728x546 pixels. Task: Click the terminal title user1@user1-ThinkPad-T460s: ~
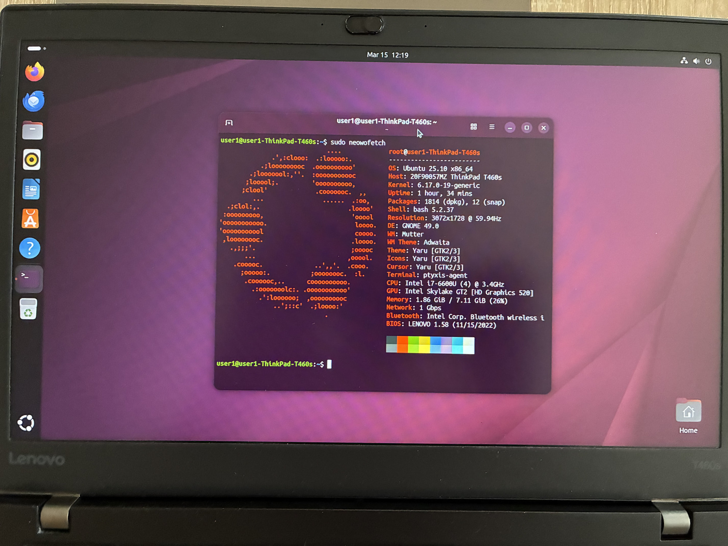pos(387,121)
